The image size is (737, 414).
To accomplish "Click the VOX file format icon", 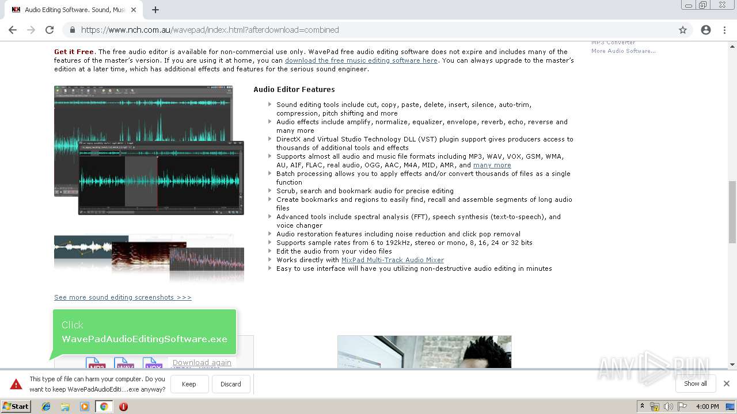I will [153, 363].
